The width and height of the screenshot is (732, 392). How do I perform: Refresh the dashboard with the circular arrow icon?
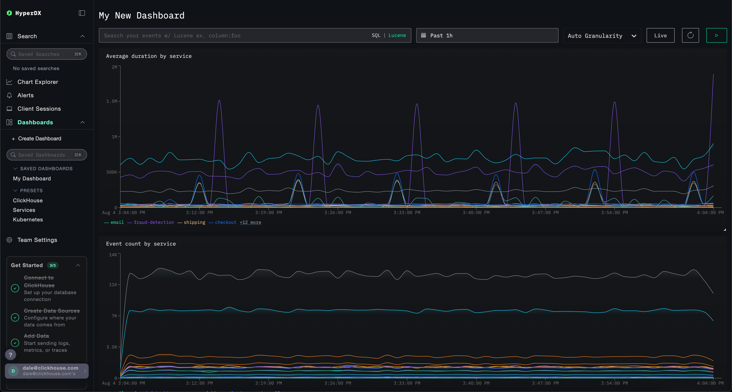point(690,35)
